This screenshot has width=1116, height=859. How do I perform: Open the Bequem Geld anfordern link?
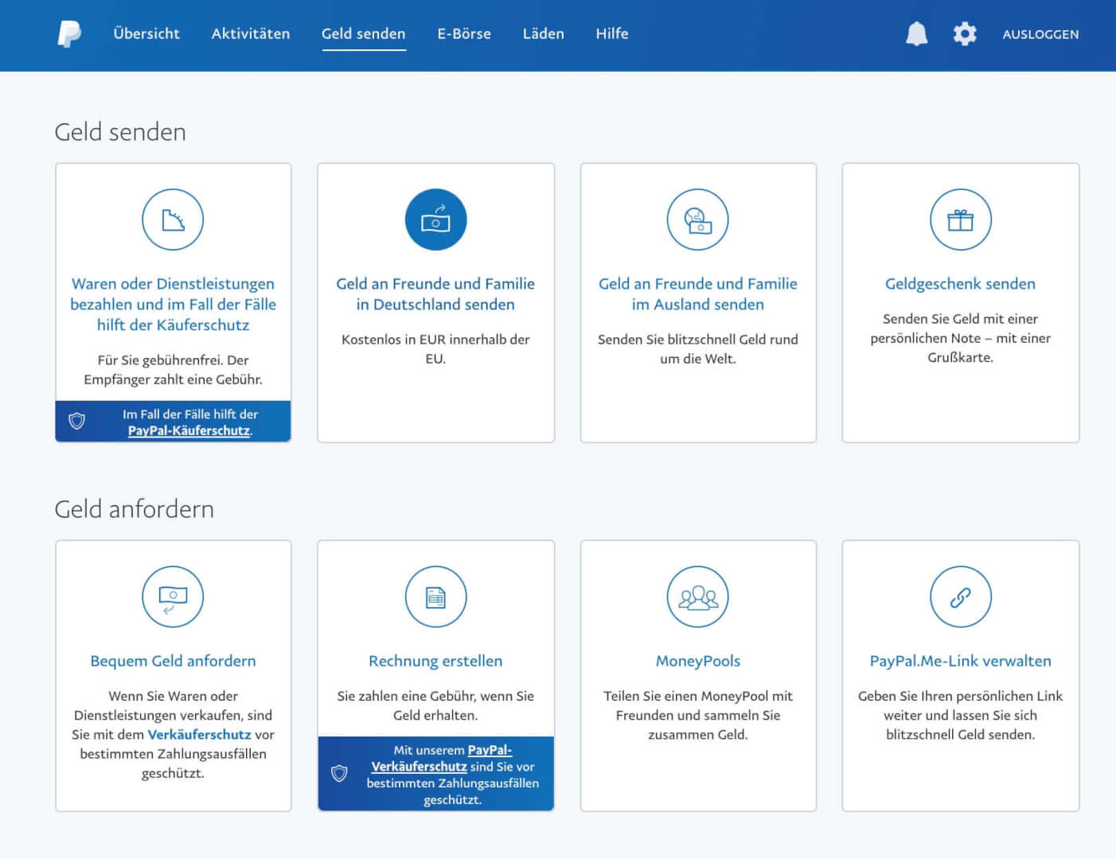(x=173, y=661)
